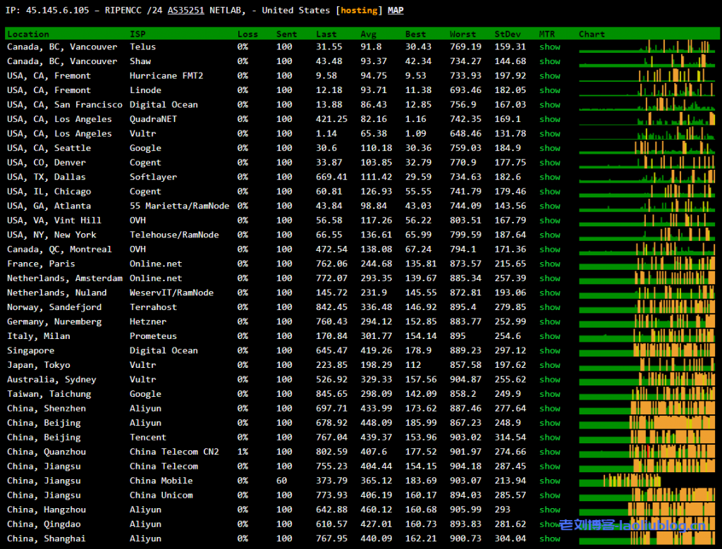The width and height of the screenshot is (722, 549).
Task: Show MTR for Jiangsu China Mobile
Action: (x=549, y=481)
